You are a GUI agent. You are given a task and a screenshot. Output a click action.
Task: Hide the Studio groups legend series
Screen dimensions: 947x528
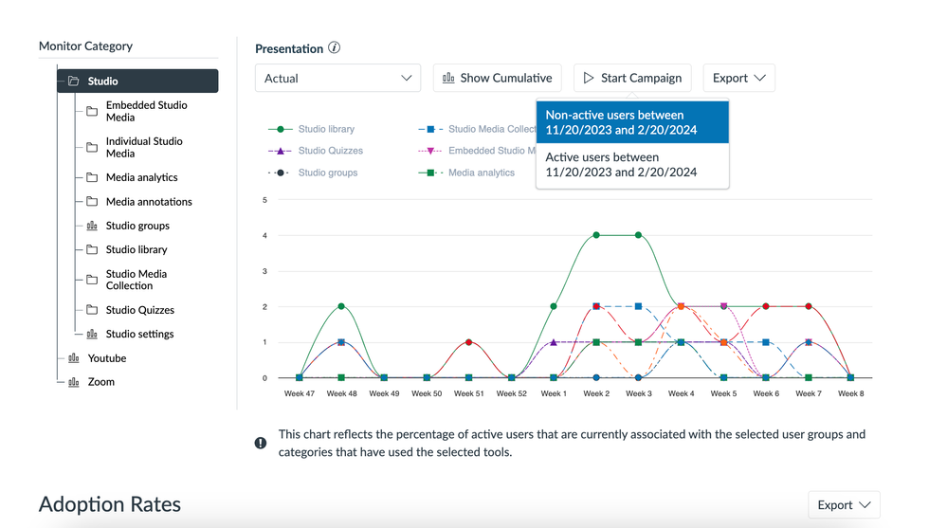click(327, 173)
